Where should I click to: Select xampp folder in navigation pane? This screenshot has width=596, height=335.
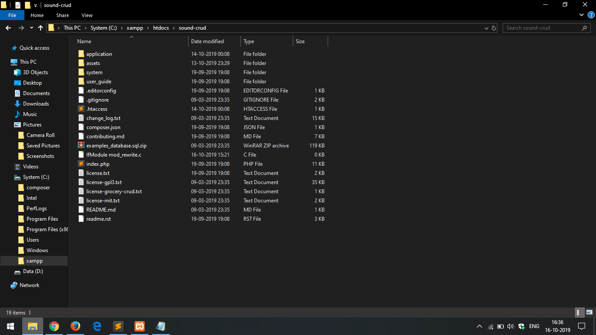tap(34, 261)
